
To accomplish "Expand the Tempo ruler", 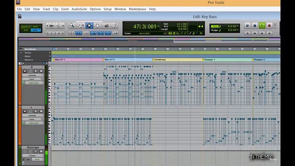I will click(21, 53).
